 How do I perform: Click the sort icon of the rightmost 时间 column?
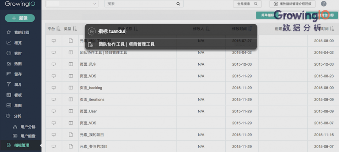click(x=332, y=28)
